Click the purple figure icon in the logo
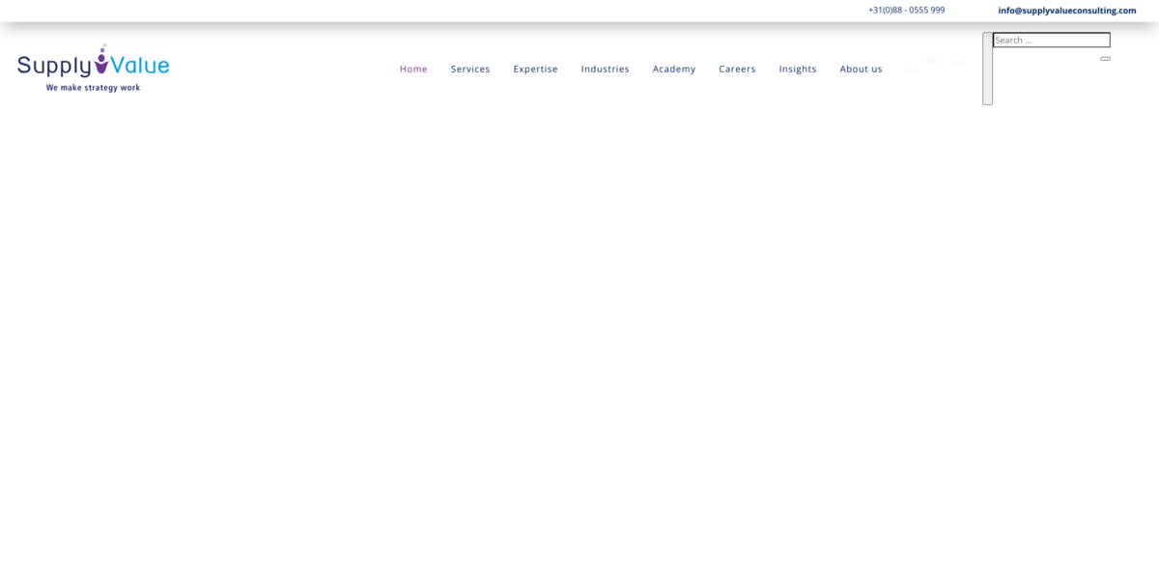The width and height of the screenshot is (1159, 567). tap(101, 61)
